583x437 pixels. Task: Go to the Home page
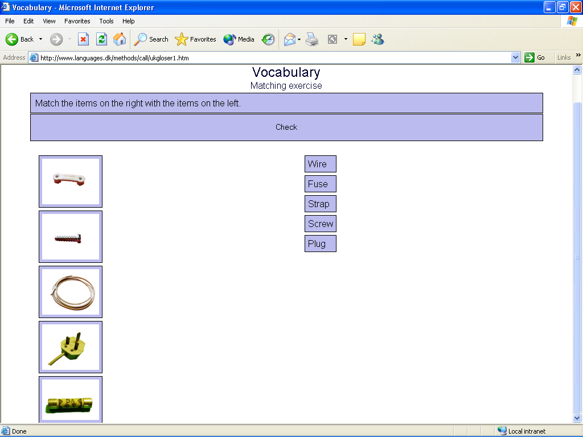click(120, 39)
